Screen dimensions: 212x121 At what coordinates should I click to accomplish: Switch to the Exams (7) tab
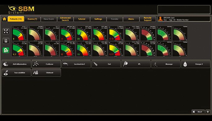tap(33, 19)
